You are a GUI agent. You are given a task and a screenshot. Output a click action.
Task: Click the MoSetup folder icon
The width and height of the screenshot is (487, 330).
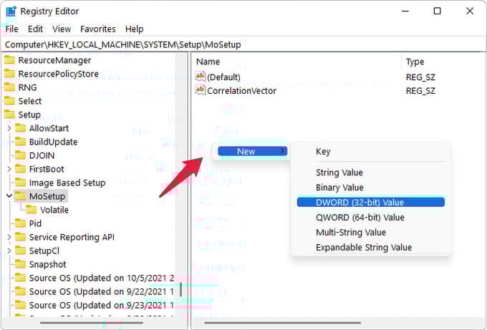pos(21,196)
